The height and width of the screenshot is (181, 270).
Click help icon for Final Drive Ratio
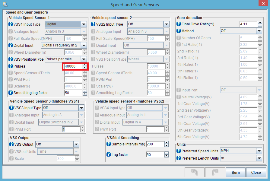179,24
